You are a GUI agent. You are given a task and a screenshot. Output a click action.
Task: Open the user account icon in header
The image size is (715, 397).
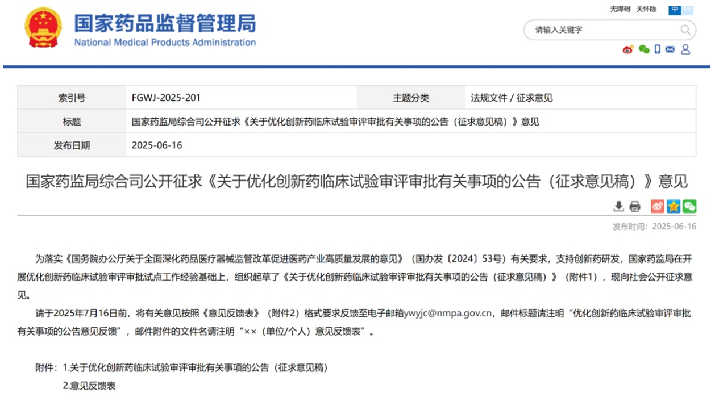tap(685, 49)
